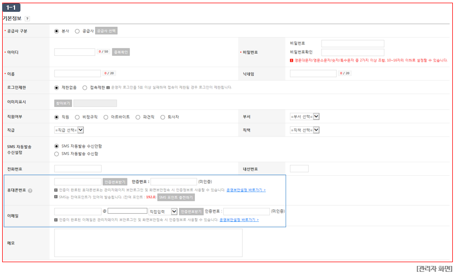
Task: Follow 운영보안설정 바로가기 link under 이메일
Action: coord(239,220)
